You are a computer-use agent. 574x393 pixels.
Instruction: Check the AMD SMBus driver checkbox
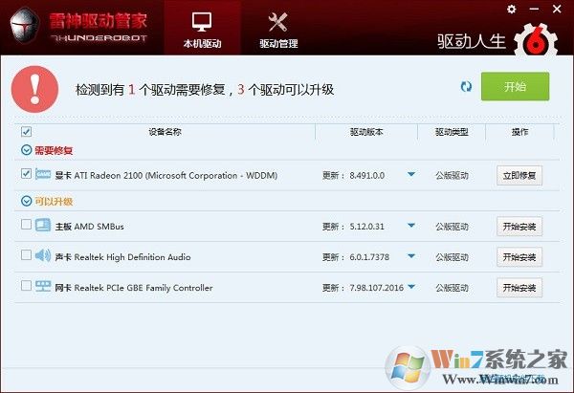pos(26,224)
